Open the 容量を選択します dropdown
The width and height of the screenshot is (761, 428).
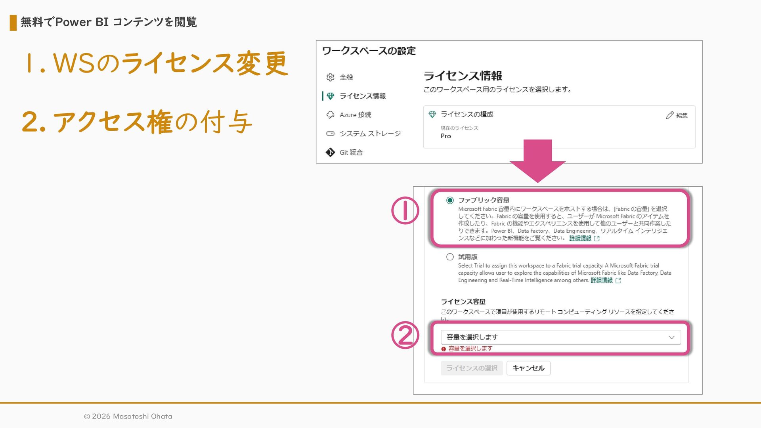click(555, 337)
